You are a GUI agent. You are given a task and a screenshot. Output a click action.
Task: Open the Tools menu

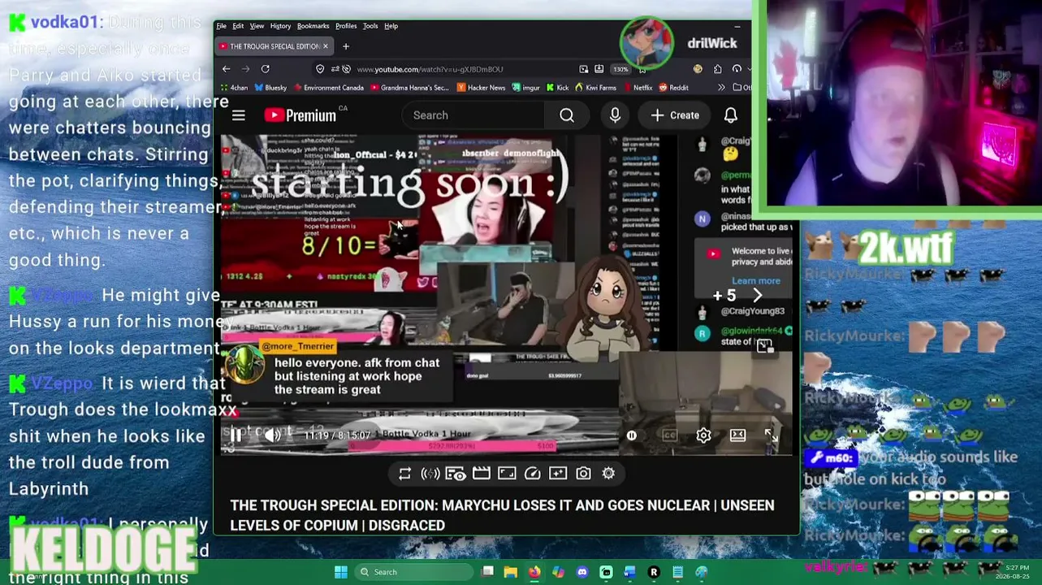click(370, 26)
